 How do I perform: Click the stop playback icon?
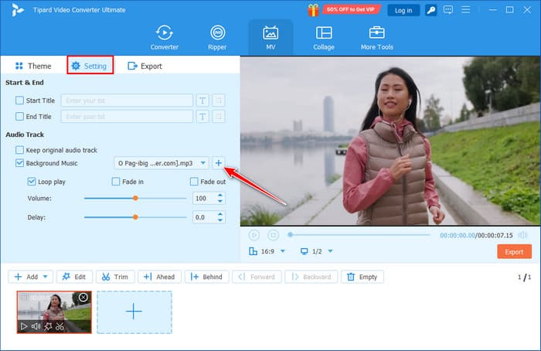273,235
